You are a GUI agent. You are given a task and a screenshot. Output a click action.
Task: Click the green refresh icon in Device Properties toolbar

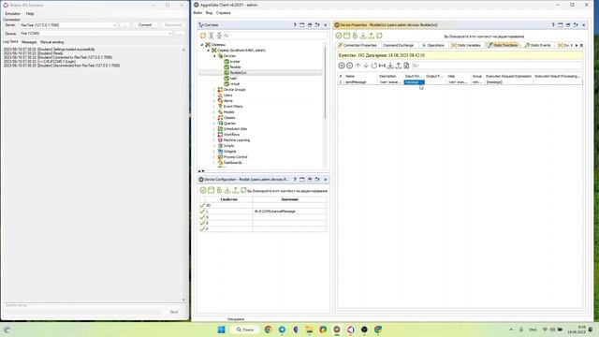pyautogui.click(x=379, y=36)
